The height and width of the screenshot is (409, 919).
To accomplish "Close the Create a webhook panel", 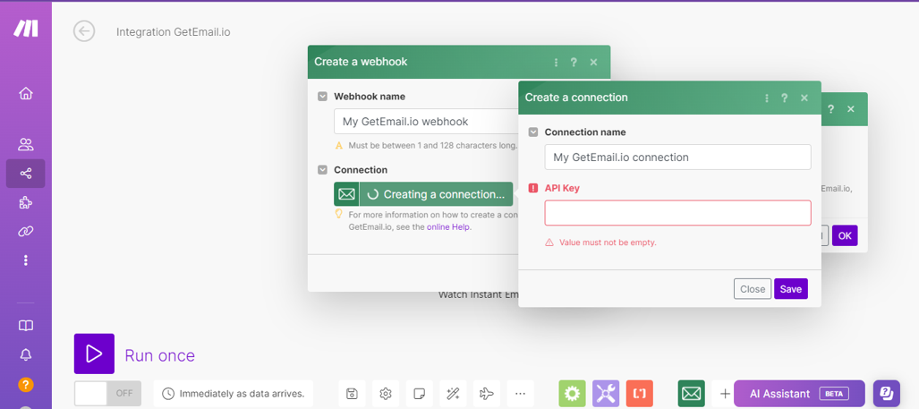I will click(x=593, y=62).
